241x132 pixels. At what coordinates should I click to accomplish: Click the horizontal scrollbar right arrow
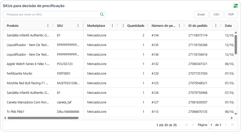(x=232, y=118)
